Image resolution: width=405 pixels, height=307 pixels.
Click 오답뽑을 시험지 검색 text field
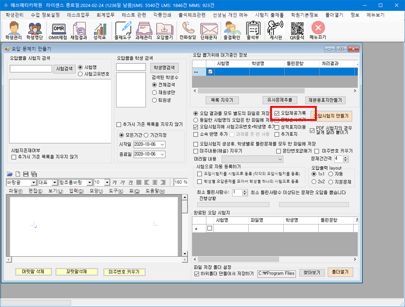click(x=31, y=68)
